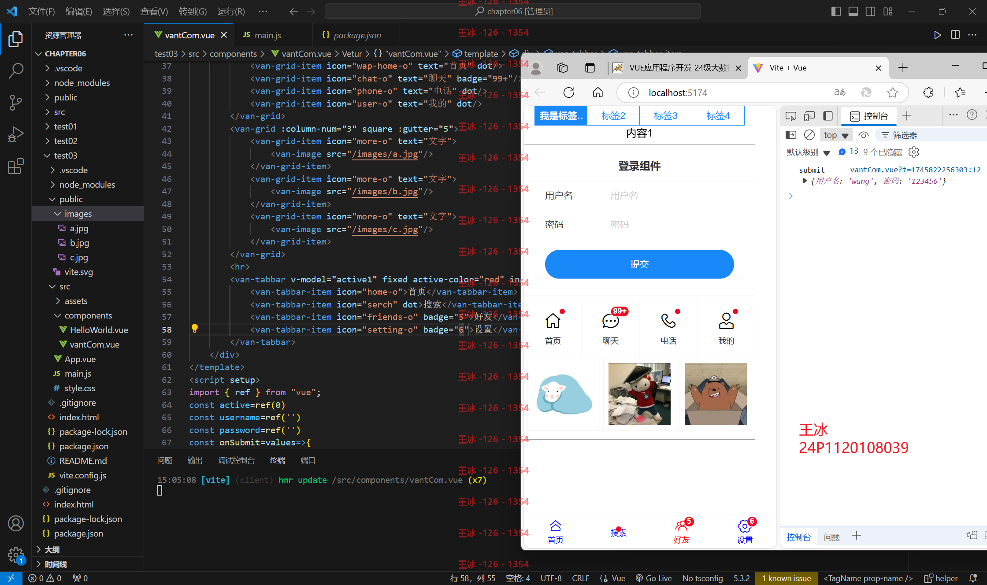
Task: Click the blue 提交 submit button
Action: [x=639, y=264]
